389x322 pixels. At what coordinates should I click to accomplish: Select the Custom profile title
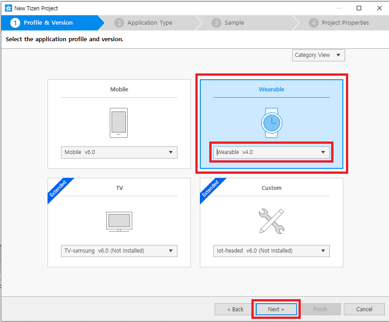pyautogui.click(x=272, y=188)
